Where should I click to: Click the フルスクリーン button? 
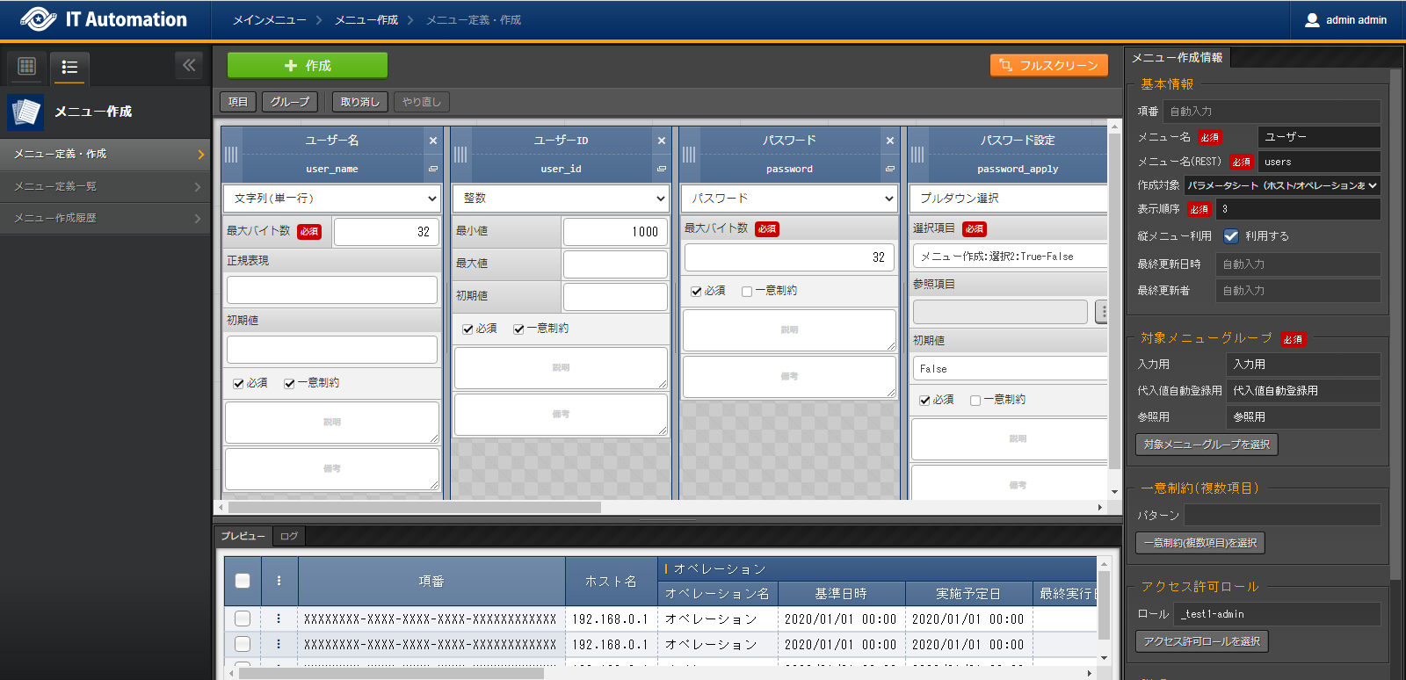1049,65
